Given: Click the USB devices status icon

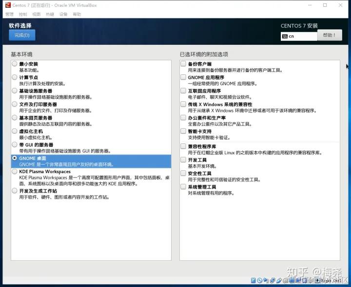Looking at the screenshot, I should tap(279, 281).
